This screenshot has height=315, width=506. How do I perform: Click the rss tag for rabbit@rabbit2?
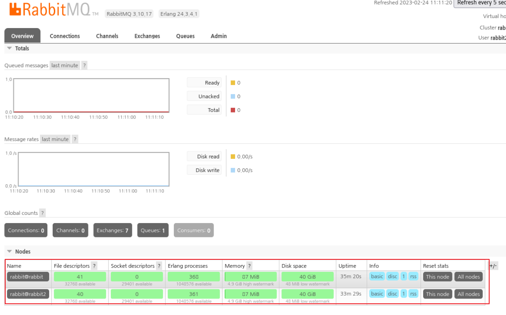[x=413, y=294]
